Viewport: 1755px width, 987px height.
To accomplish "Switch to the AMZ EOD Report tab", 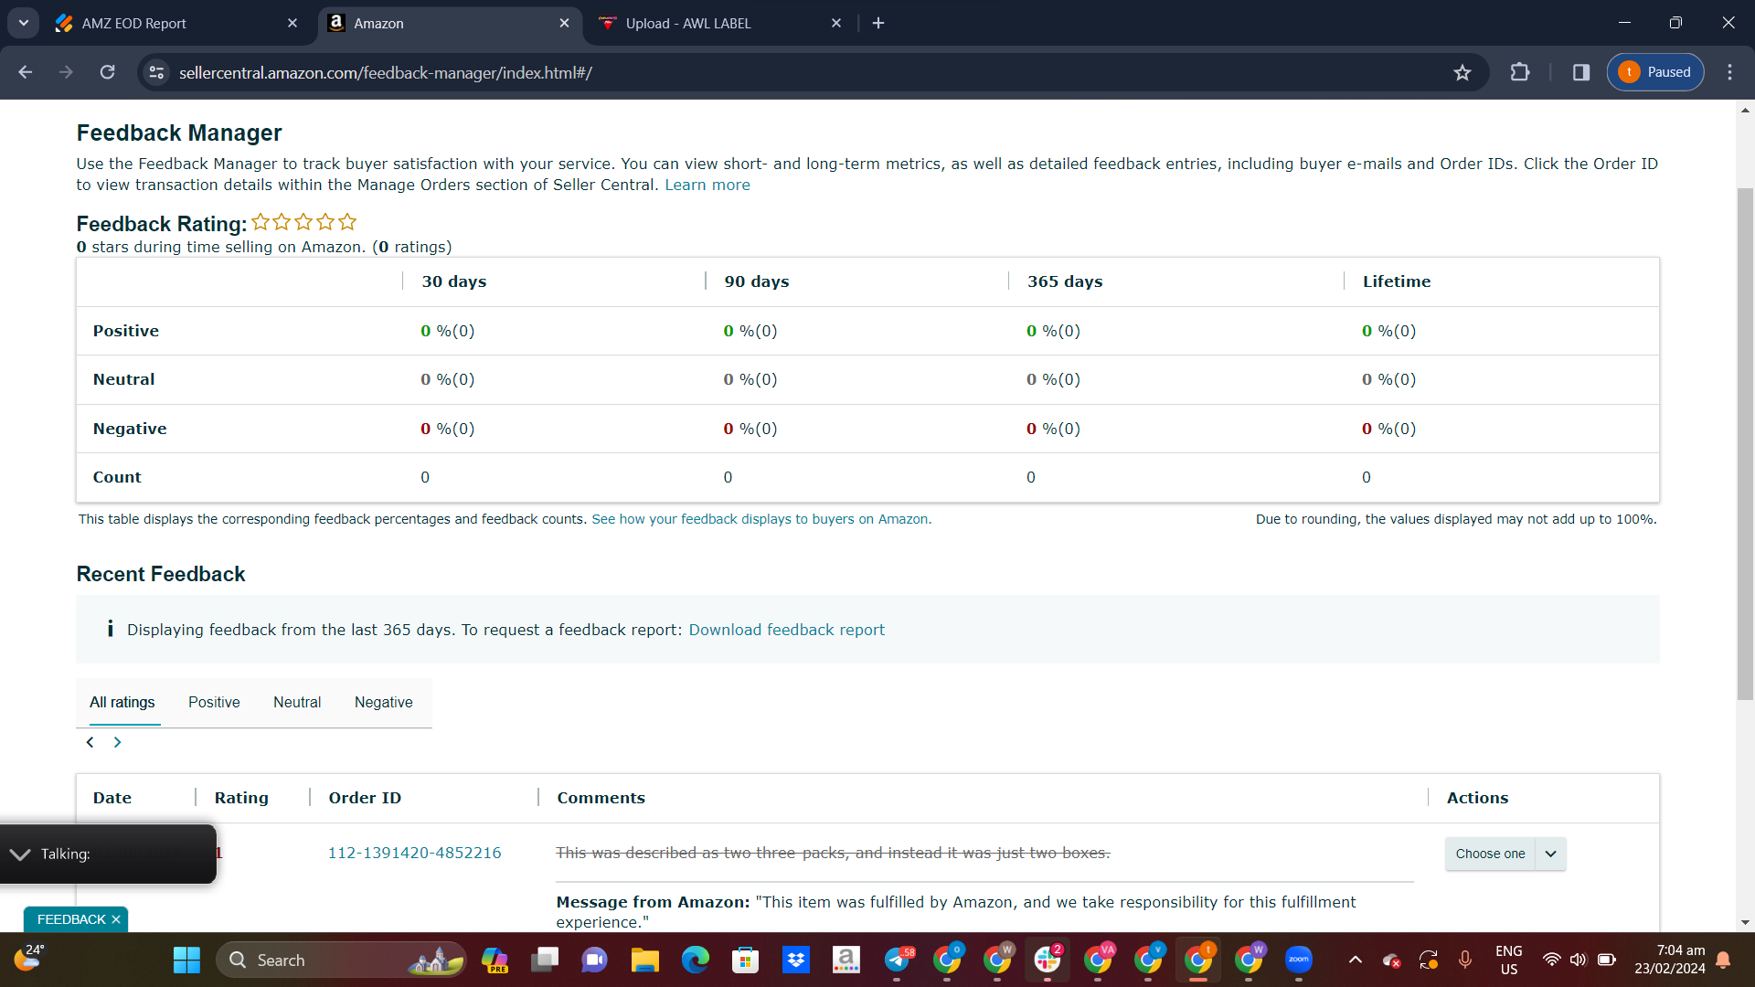I will pos(174,23).
